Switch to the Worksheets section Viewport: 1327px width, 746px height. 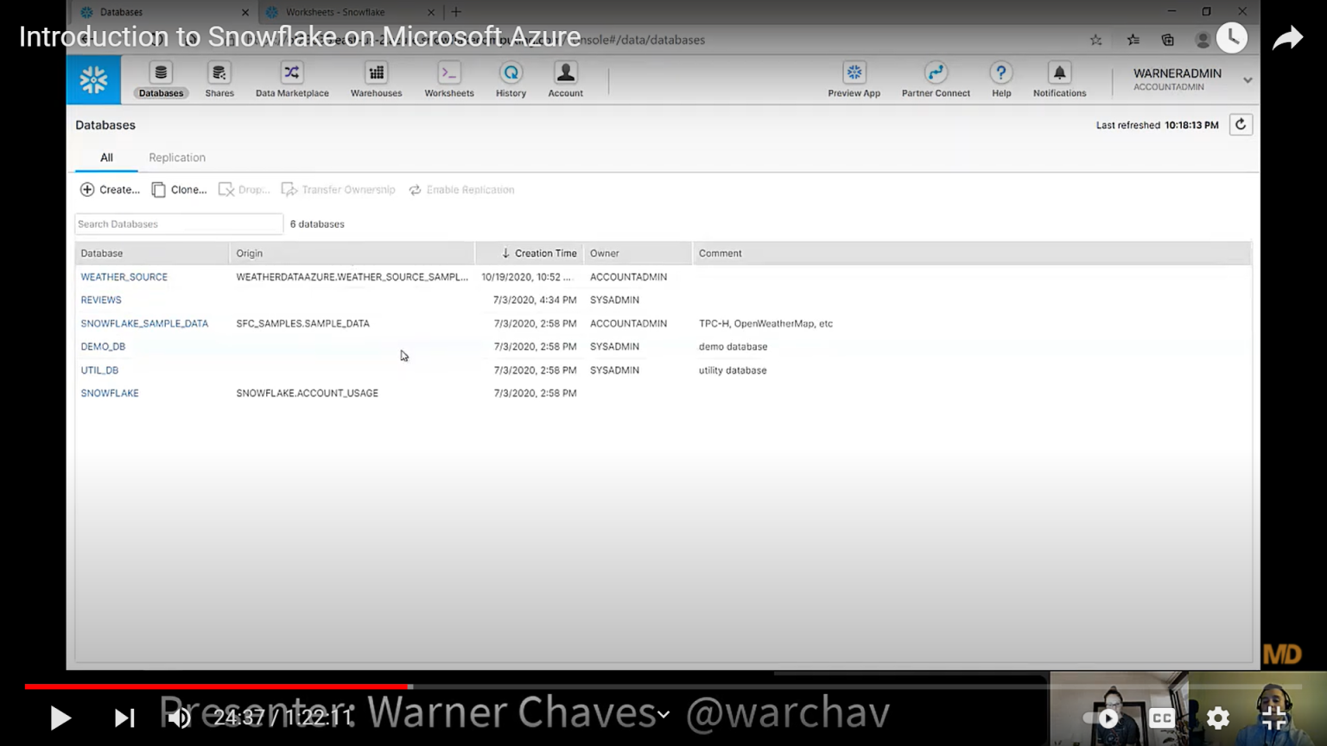click(448, 79)
